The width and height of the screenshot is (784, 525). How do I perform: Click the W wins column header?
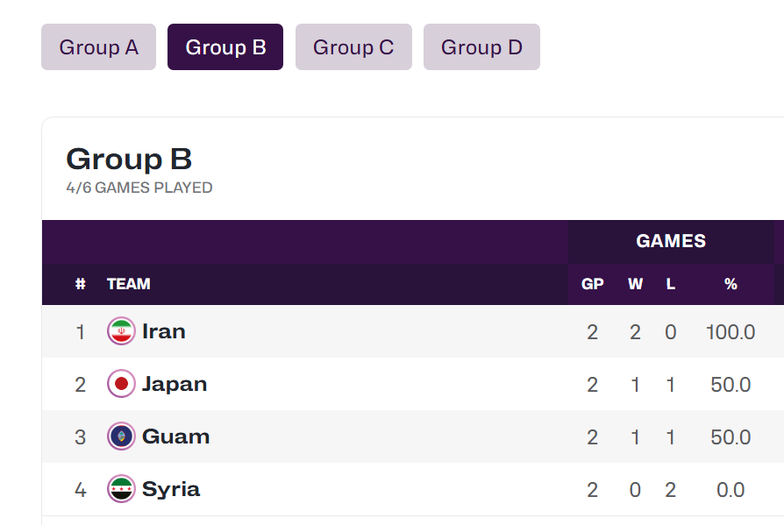[x=635, y=284]
